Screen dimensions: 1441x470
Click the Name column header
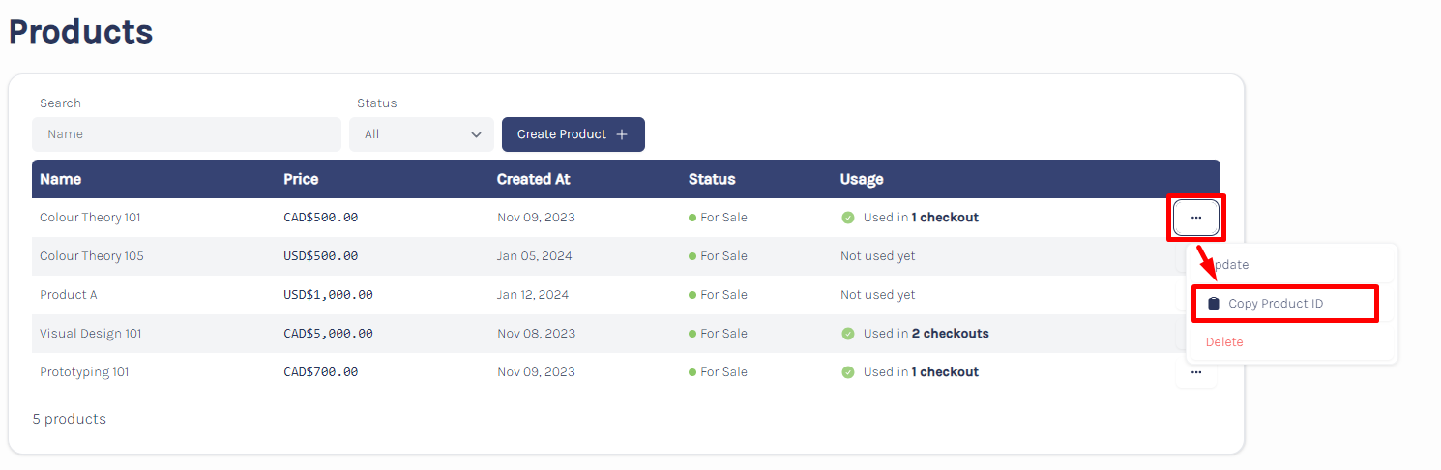coord(60,179)
